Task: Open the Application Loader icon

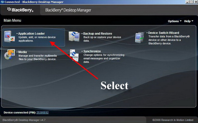Action: 10,37
